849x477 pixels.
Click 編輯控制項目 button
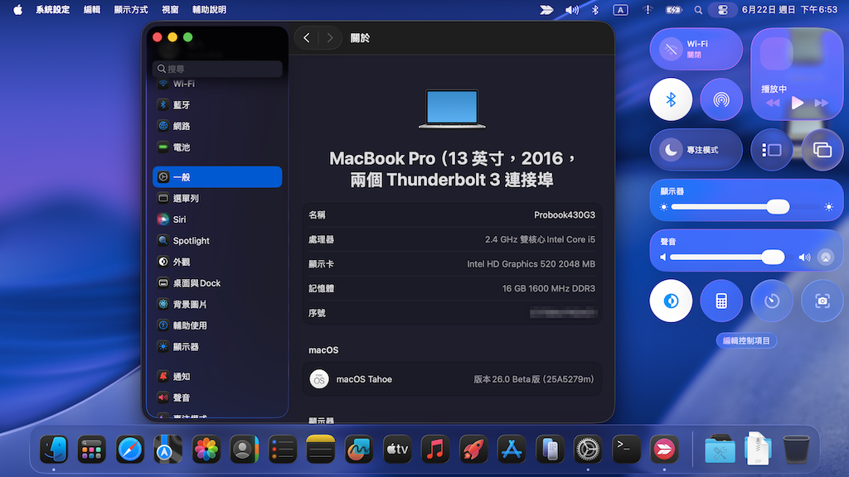746,340
